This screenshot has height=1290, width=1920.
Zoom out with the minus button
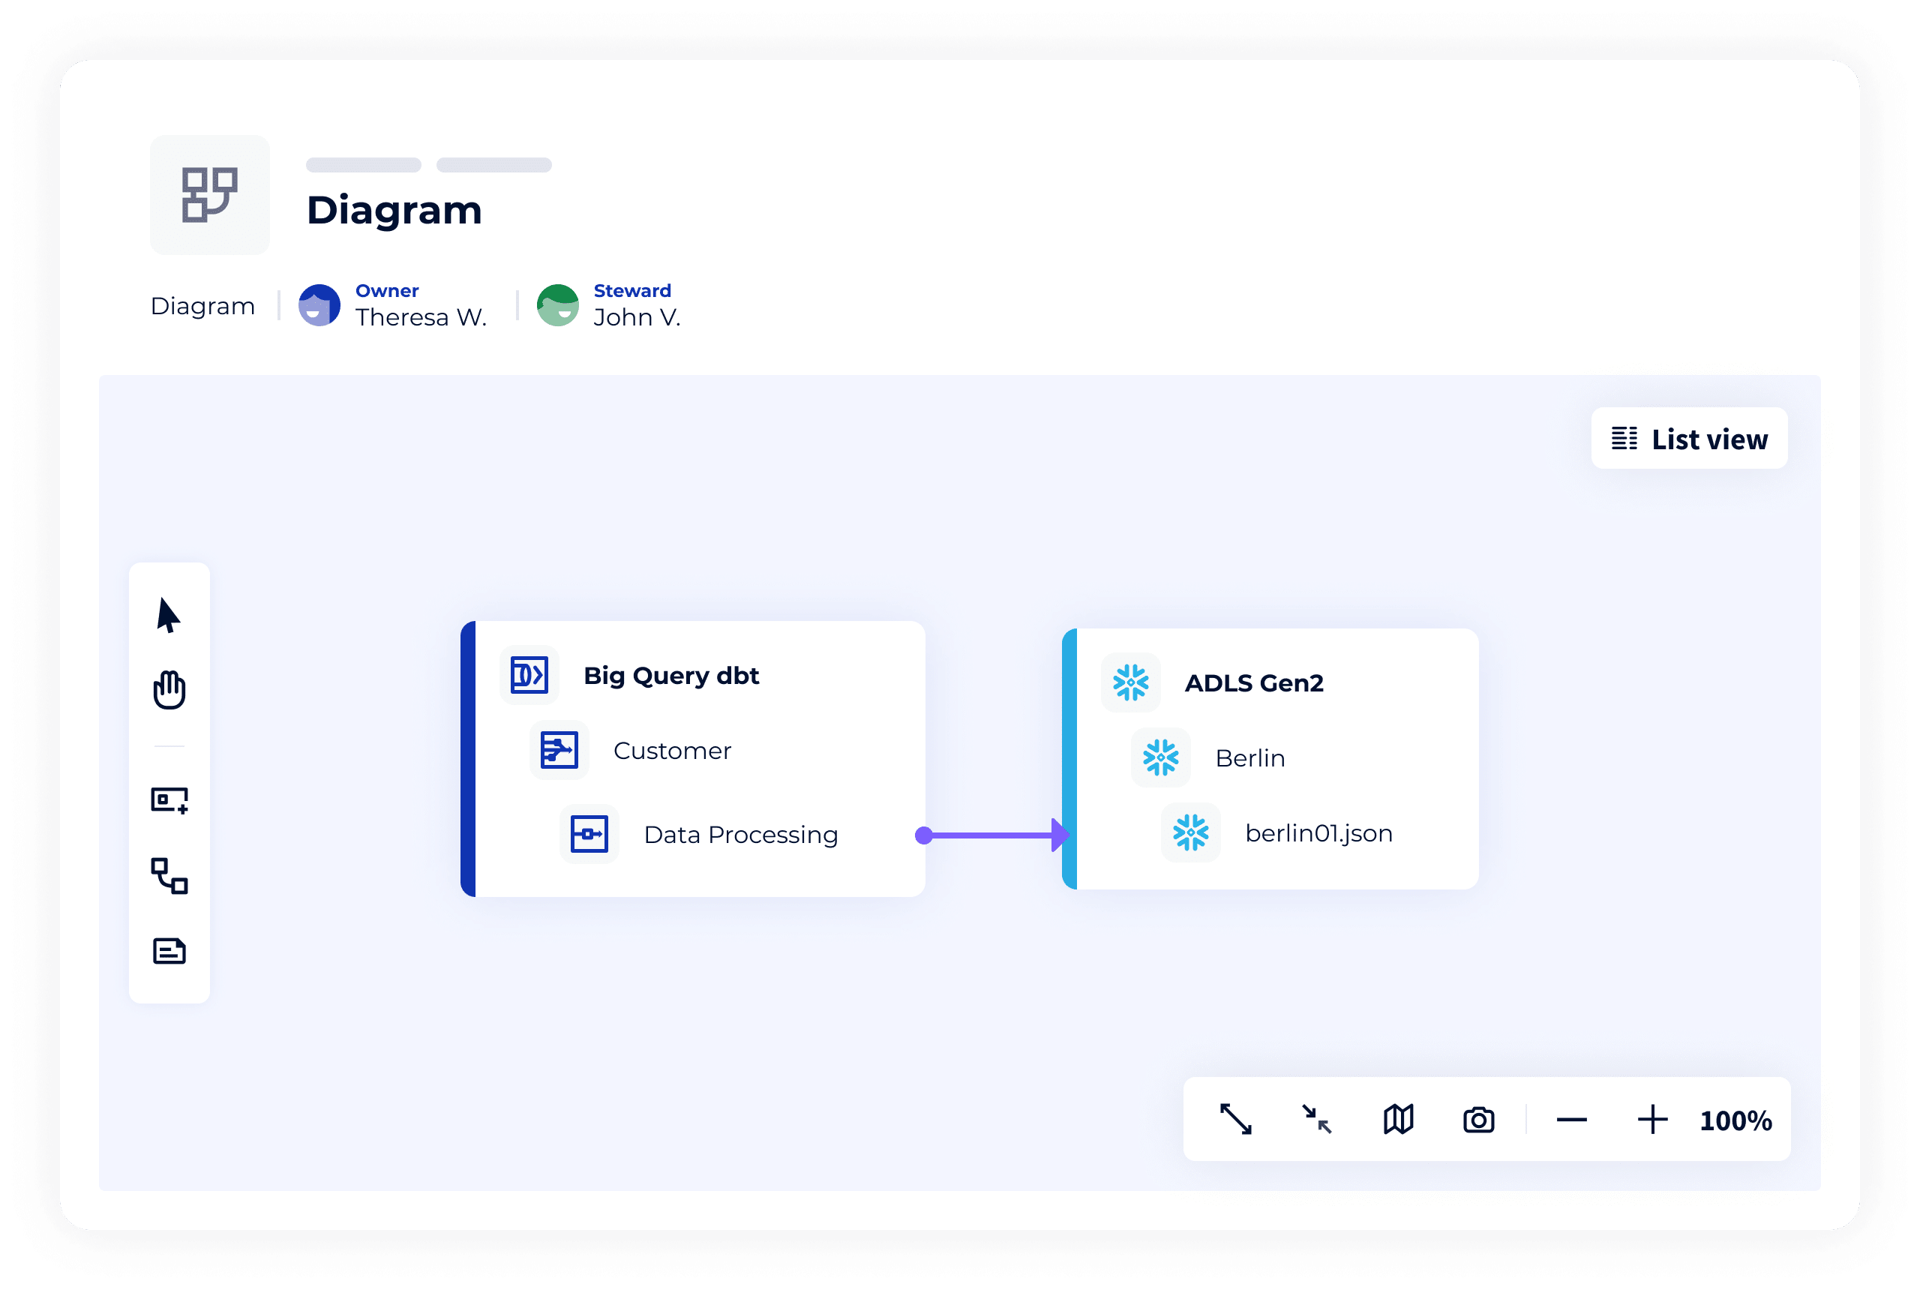point(1571,1120)
